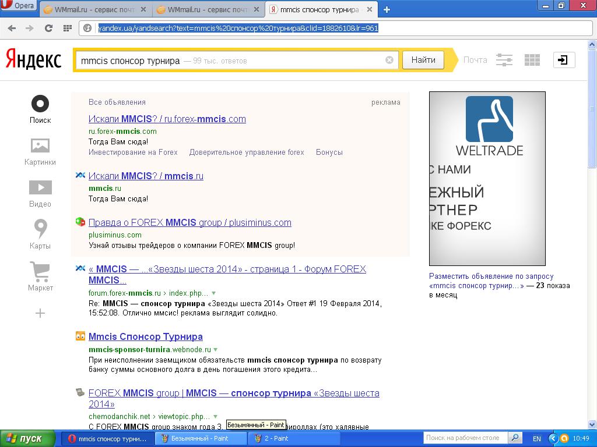Click the scrollbar down arrow

[x=592, y=424]
